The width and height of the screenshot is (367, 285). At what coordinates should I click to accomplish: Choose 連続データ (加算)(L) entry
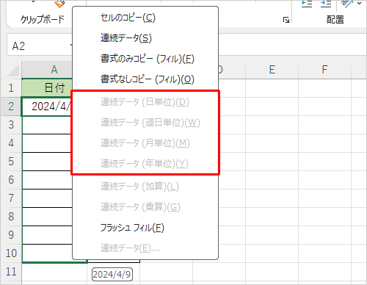coord(145,187)
